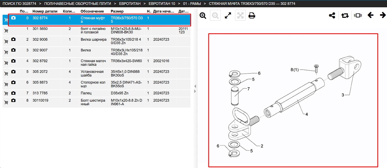
Task: Select row Стяжная маточная гайка
Action: point(96,63)
